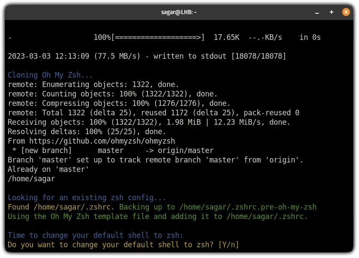Click the '/home/sagar' path line
The image size is (359, 258).
[x=31, y=179]
